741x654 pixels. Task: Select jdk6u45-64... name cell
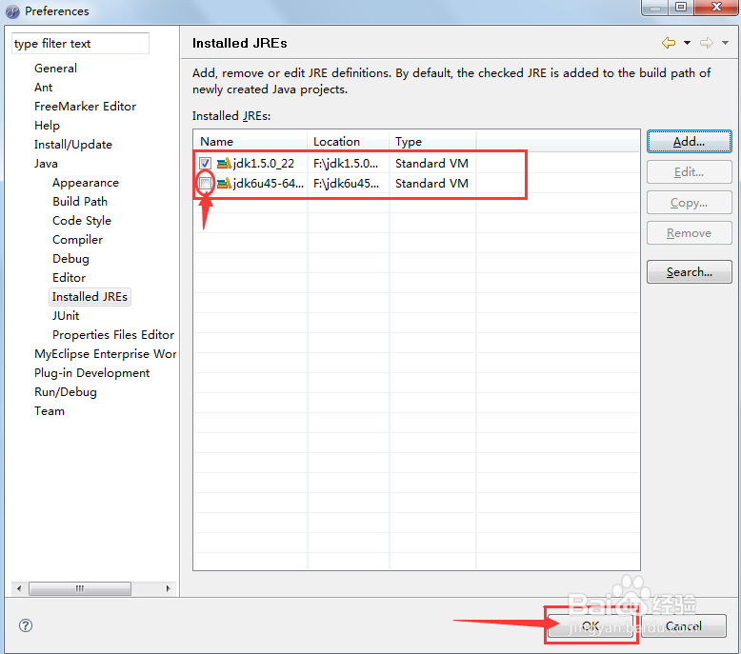click(x=269, y=183)
